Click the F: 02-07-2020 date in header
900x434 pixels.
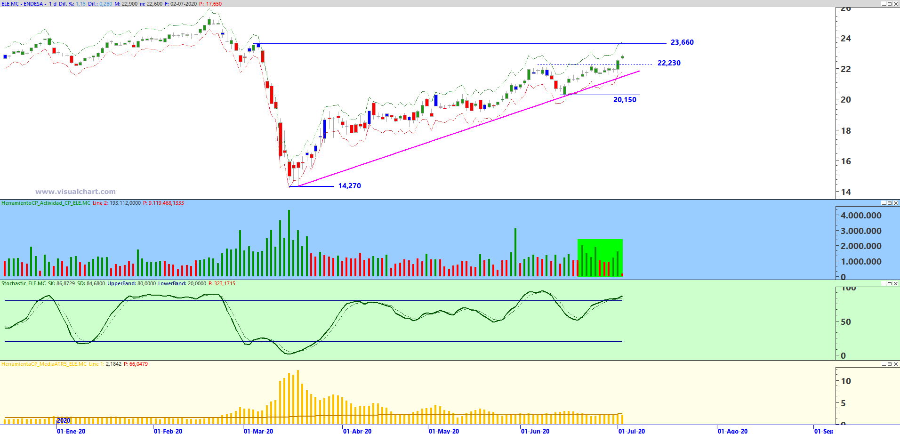[x=181, y=4]
